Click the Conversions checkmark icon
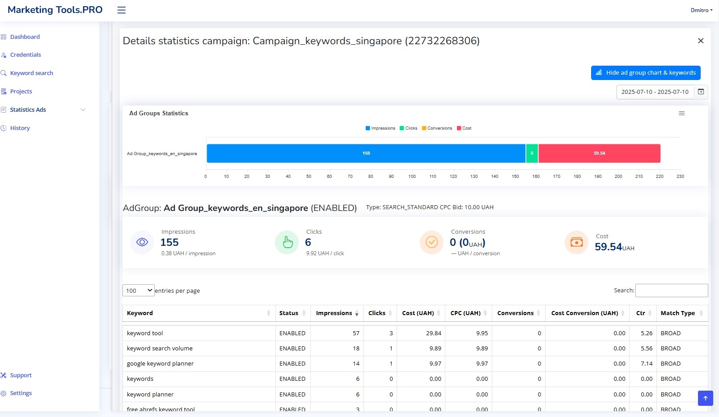Image resolution: width=719 pixels, height=417 pixels. [x=431, y=242]
